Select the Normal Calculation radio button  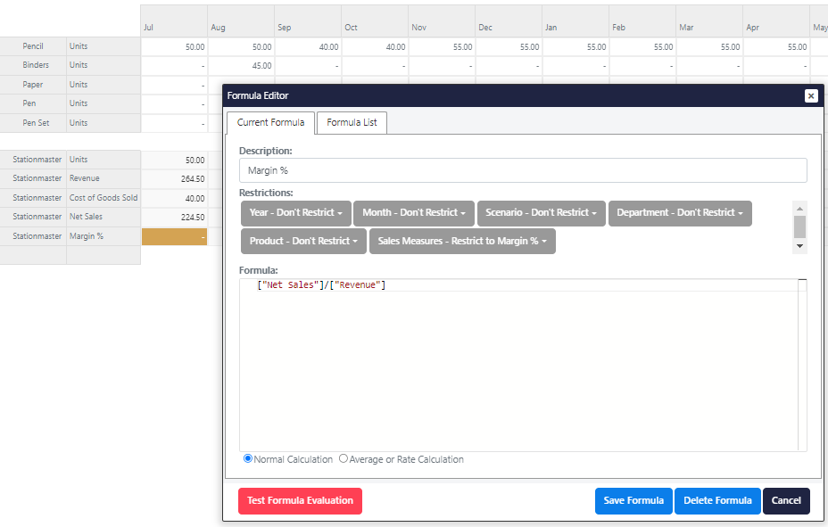tap(248, 459)
